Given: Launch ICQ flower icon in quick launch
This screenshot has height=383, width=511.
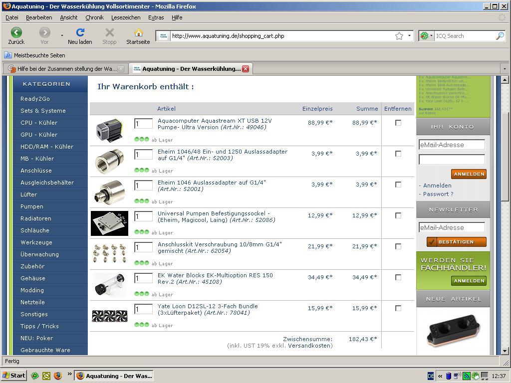Looking at the screenshot, I should (34, 376).
